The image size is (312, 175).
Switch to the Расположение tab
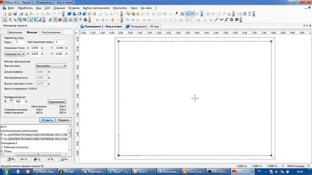(51, 33)
